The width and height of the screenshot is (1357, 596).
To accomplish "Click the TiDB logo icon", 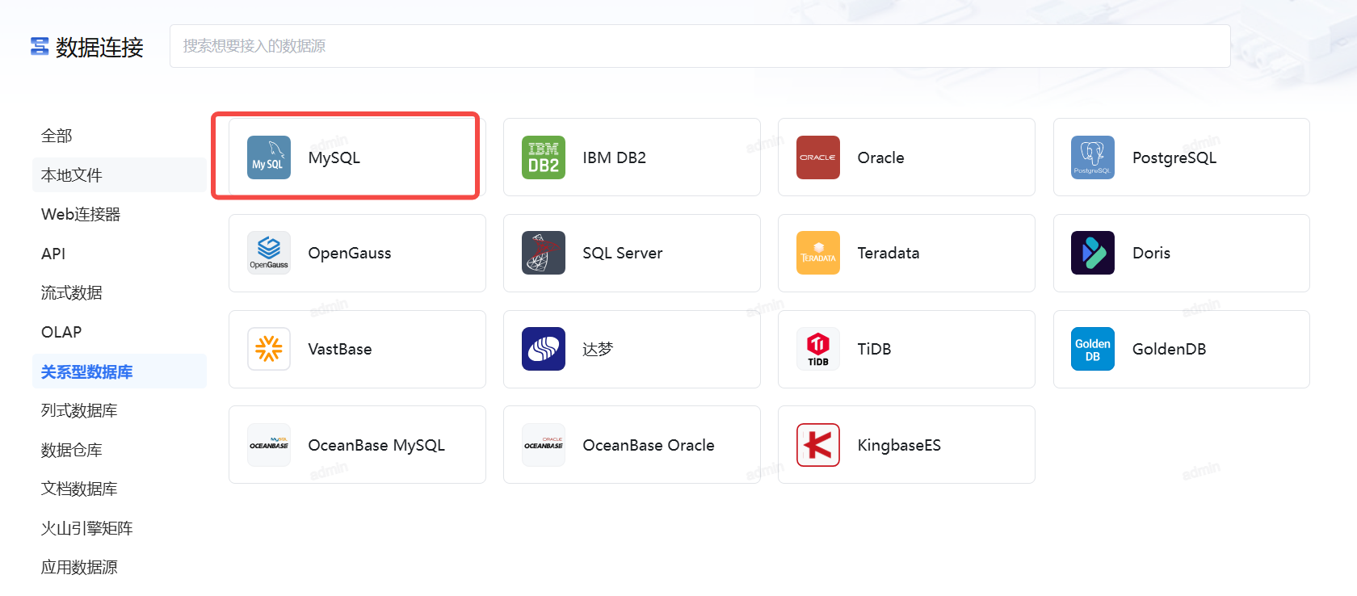I will 818,349.
